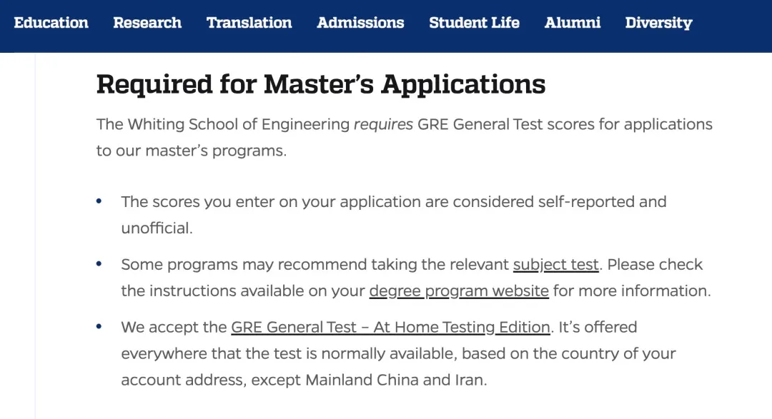
Task: Navigate to Student Life
Action: tap(474, 23)
